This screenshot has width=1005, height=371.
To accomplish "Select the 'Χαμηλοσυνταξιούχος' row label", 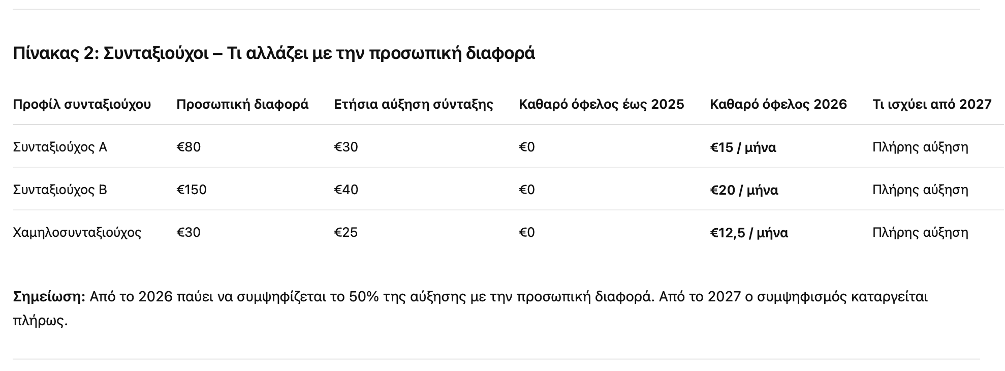I will point(77,232).
